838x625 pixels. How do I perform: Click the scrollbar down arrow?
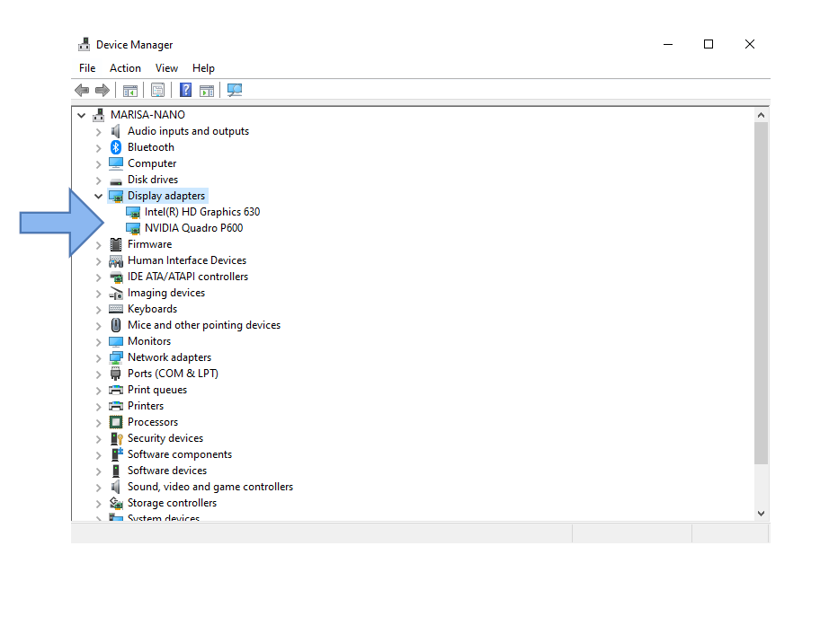click(x=761, y=513)
